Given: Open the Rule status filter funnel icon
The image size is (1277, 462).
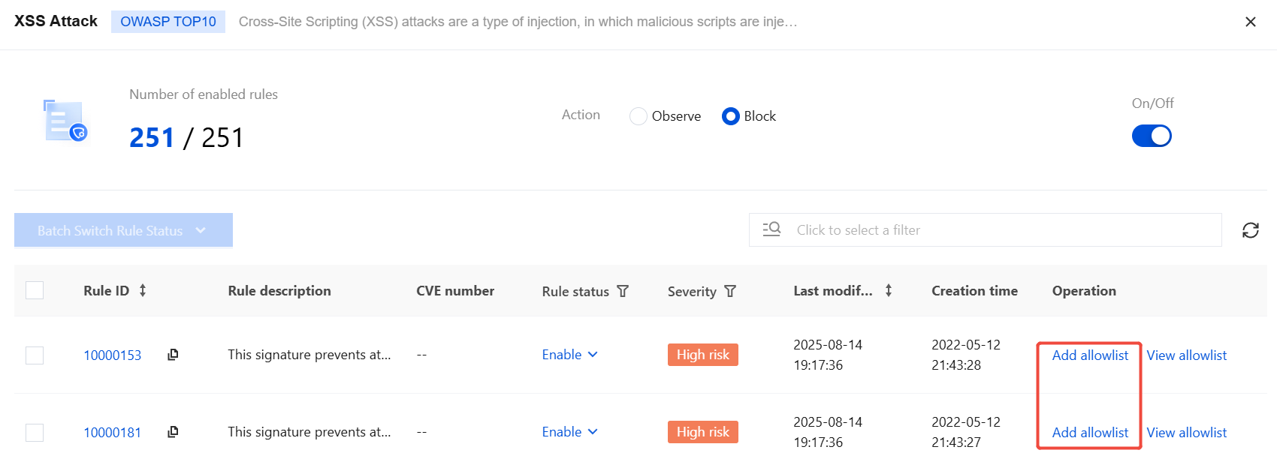Looking at the screenshot, I should coord(623,291).
